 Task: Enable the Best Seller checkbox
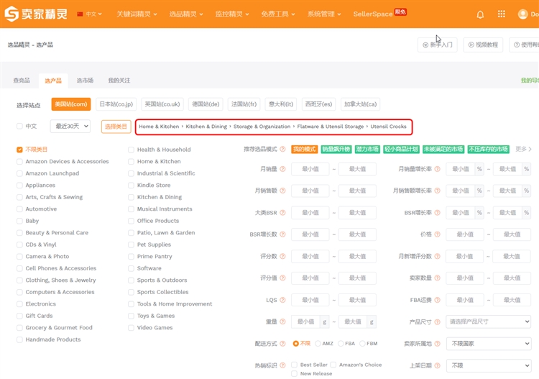(295, 365)
